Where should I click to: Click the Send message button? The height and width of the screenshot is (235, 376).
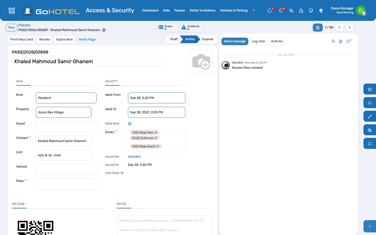[235, 41]
